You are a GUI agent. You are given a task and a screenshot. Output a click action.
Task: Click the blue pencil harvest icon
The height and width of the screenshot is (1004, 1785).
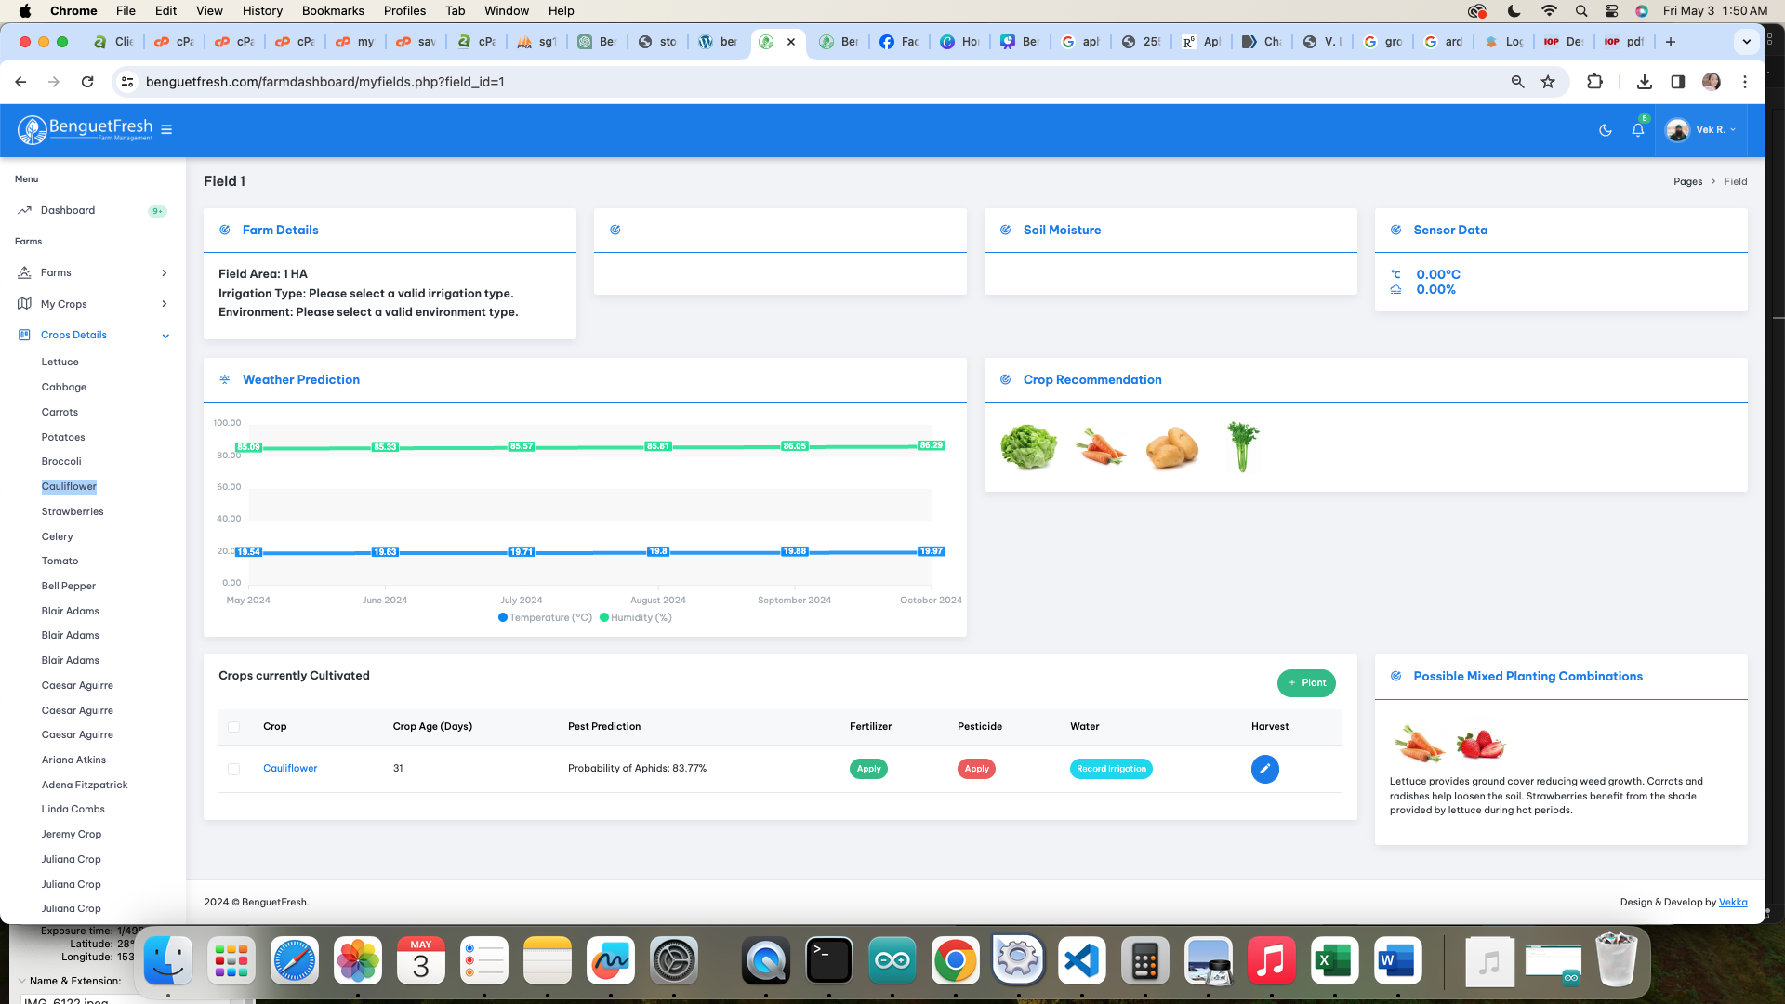point(1264,769)
